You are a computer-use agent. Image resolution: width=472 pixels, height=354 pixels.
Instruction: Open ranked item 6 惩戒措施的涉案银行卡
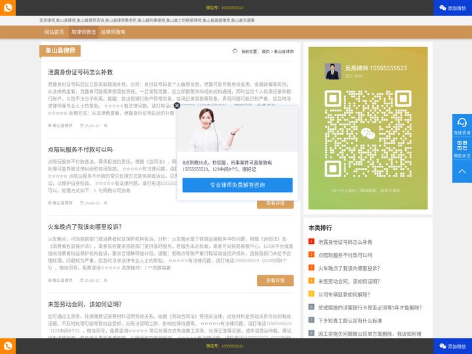tap(370, 307)
